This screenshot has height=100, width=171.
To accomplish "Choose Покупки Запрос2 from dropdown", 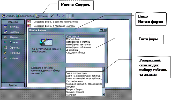I will tap(84, 92).
